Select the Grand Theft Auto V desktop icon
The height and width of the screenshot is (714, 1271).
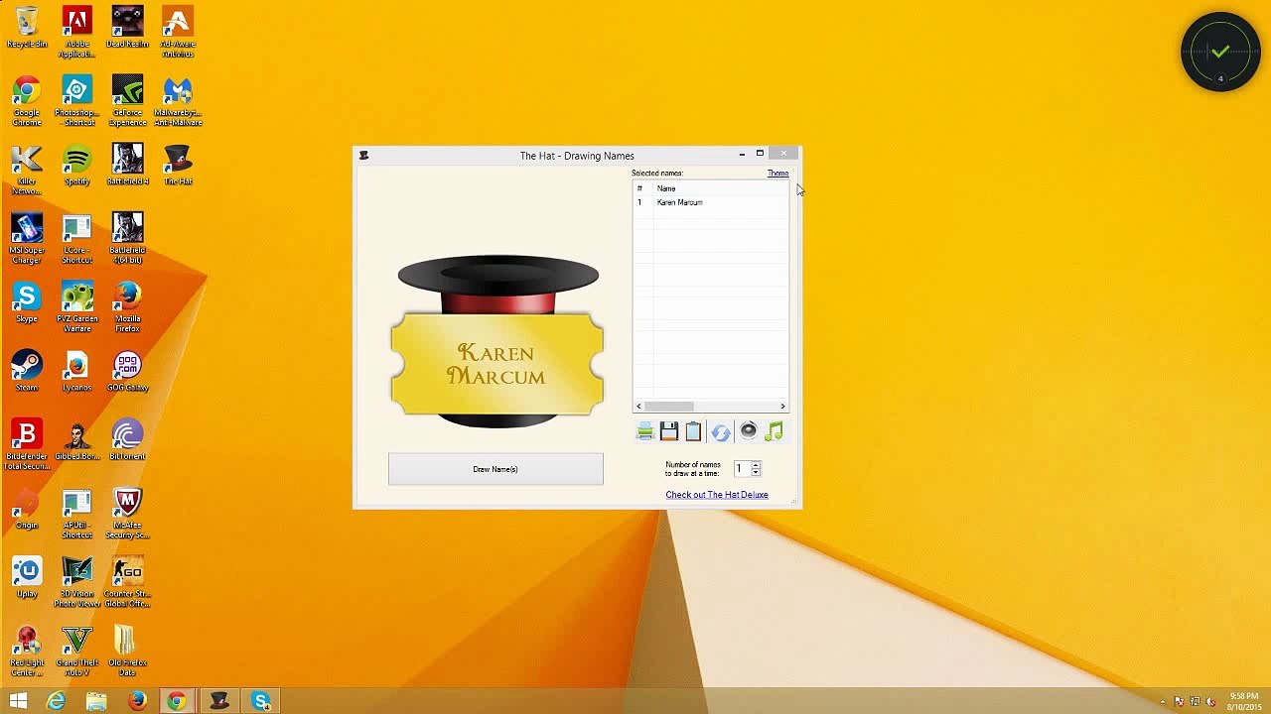tap(77, 651)
